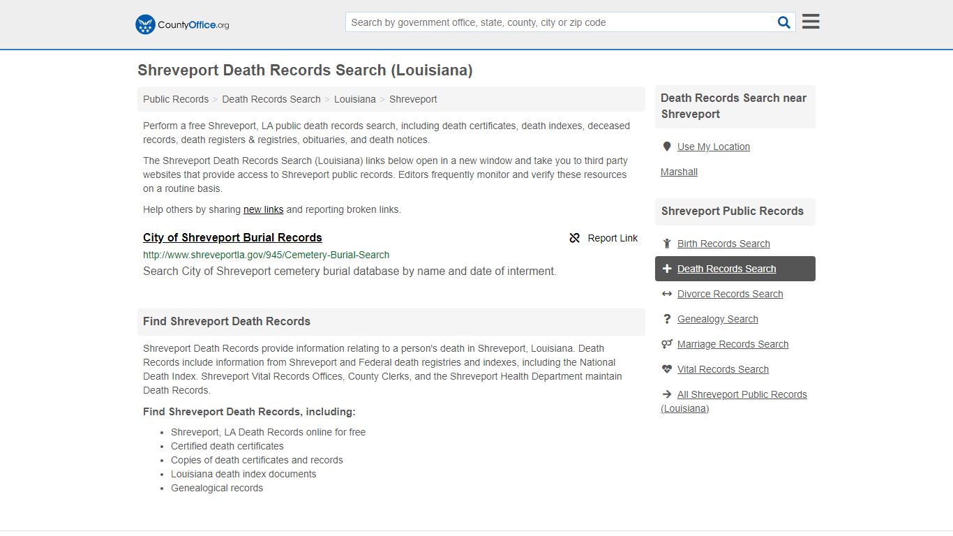The height and width of the screenshot is (536, 953).
Task: Click the Vital Records heartbeat icon
Action: point(667,369)
